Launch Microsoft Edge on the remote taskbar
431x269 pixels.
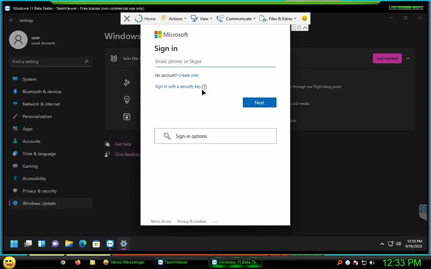(82, 244)
